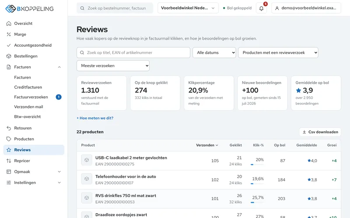Open the Voorbeeldwinkel shop selector dropdown
The width and height of the screenshot is (350, 218).
tap(188, 8)
